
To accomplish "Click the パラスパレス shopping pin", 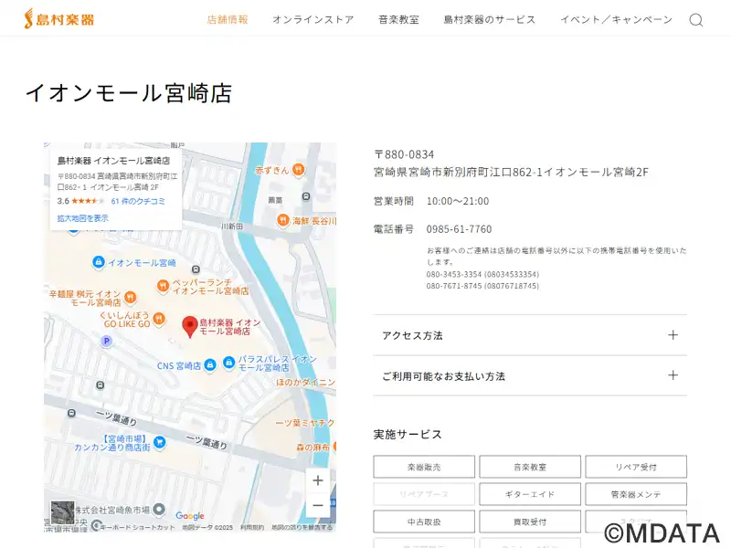I will [229, 362].
